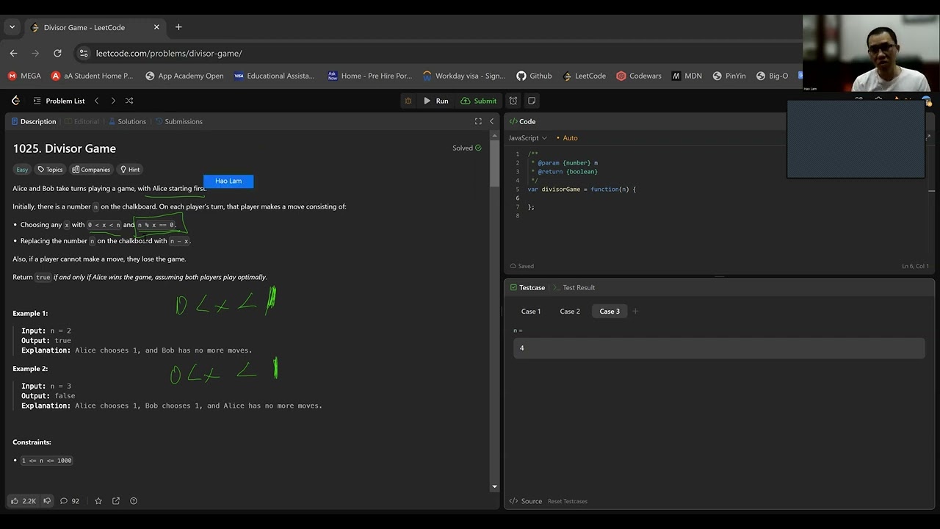Click the description pane scrollbar down arrow

[494, 486]
